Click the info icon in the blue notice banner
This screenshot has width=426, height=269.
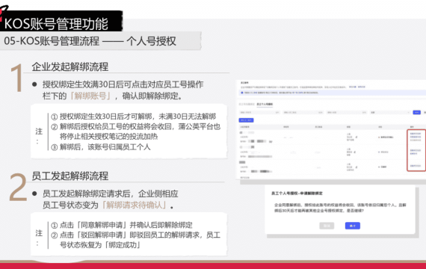coord(242,93)
